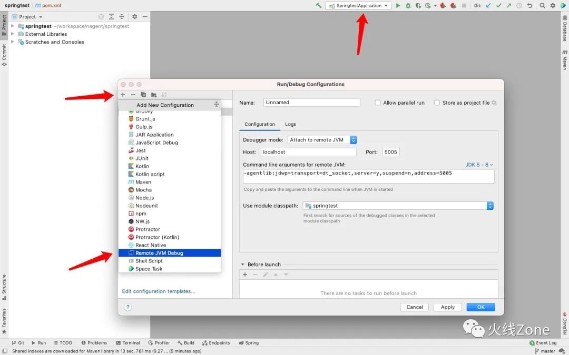Open Use module classpath dropdown
569x355 pixels.
(398, 206)
